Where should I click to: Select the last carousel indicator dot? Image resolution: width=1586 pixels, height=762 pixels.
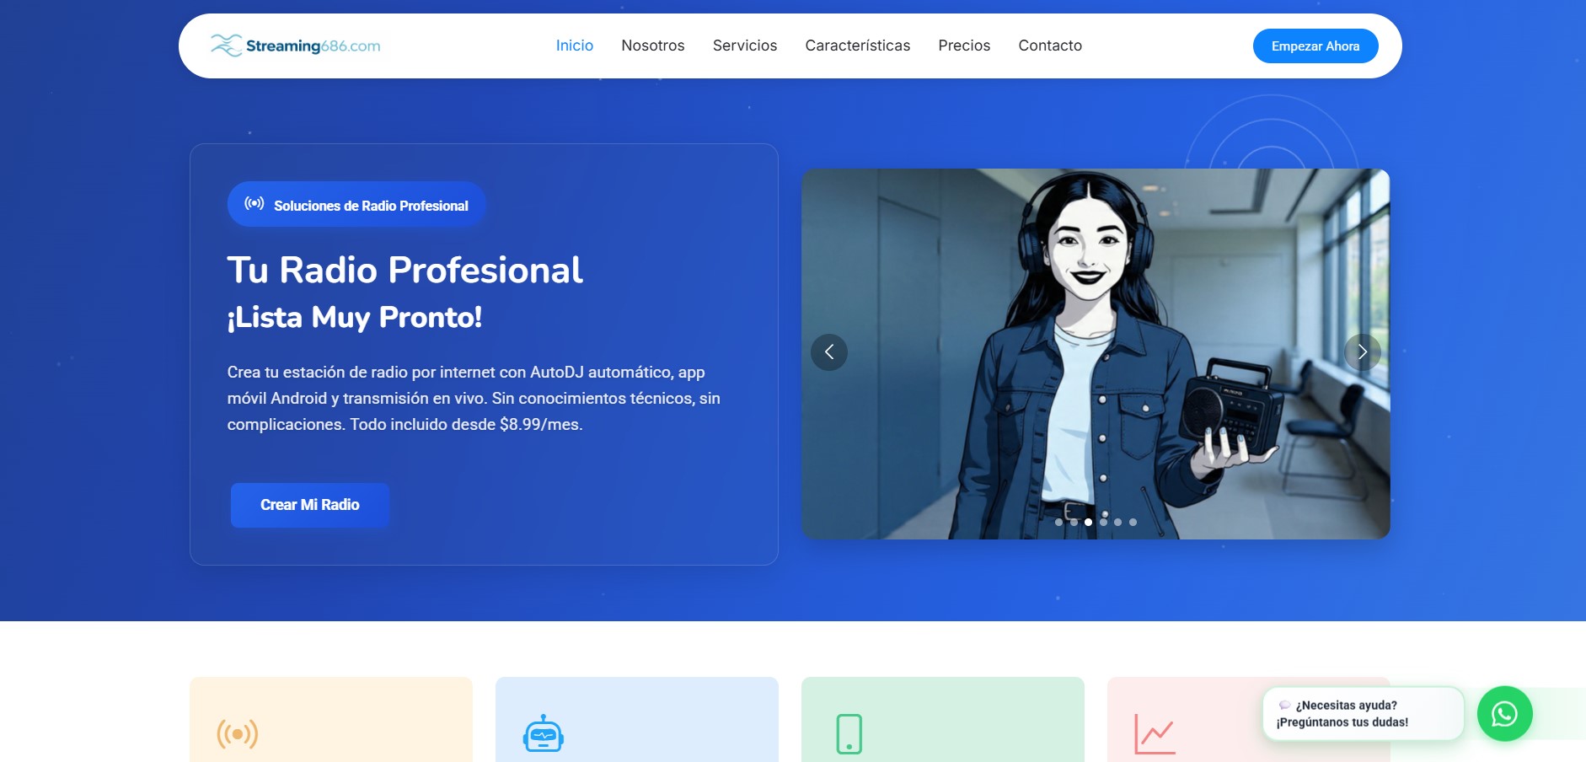tap(1133, 523)
